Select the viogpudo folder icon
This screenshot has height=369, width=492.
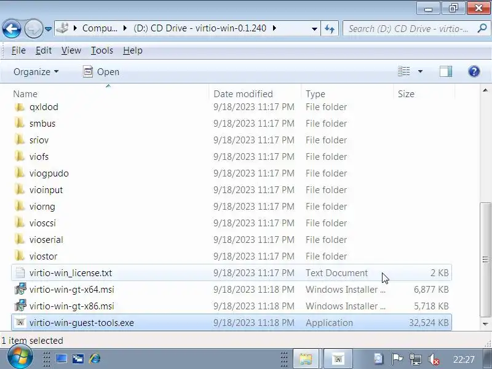(x=20, y=173)
